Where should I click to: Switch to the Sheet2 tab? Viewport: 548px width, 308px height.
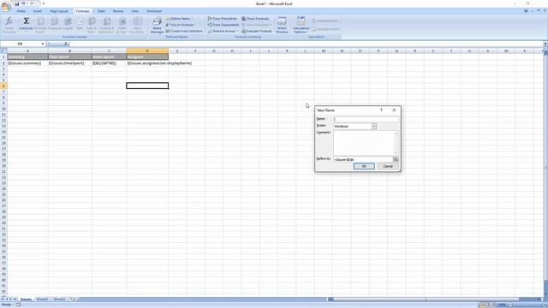[42, 299]
